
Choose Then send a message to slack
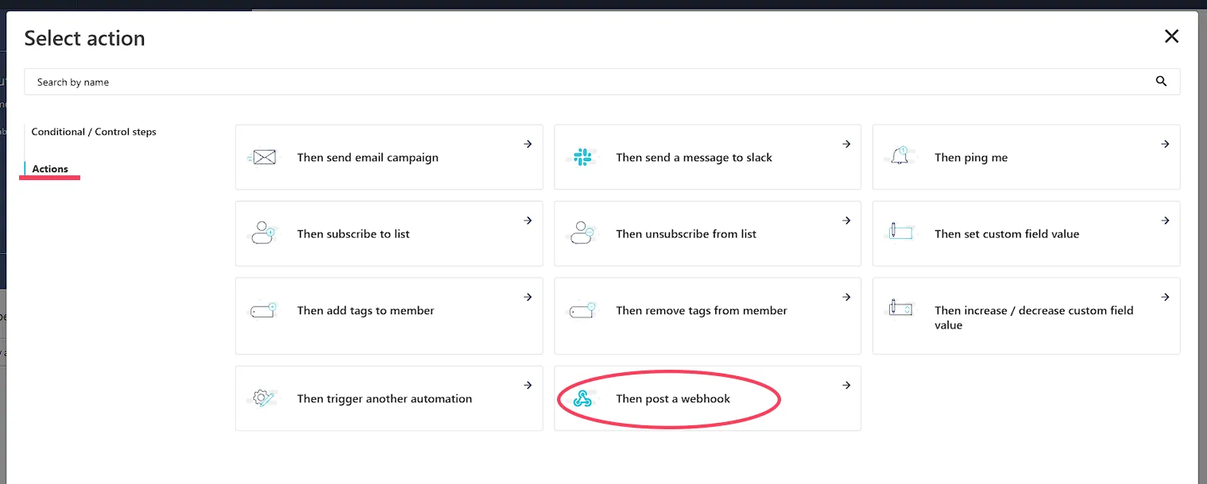tap(707, 157)
